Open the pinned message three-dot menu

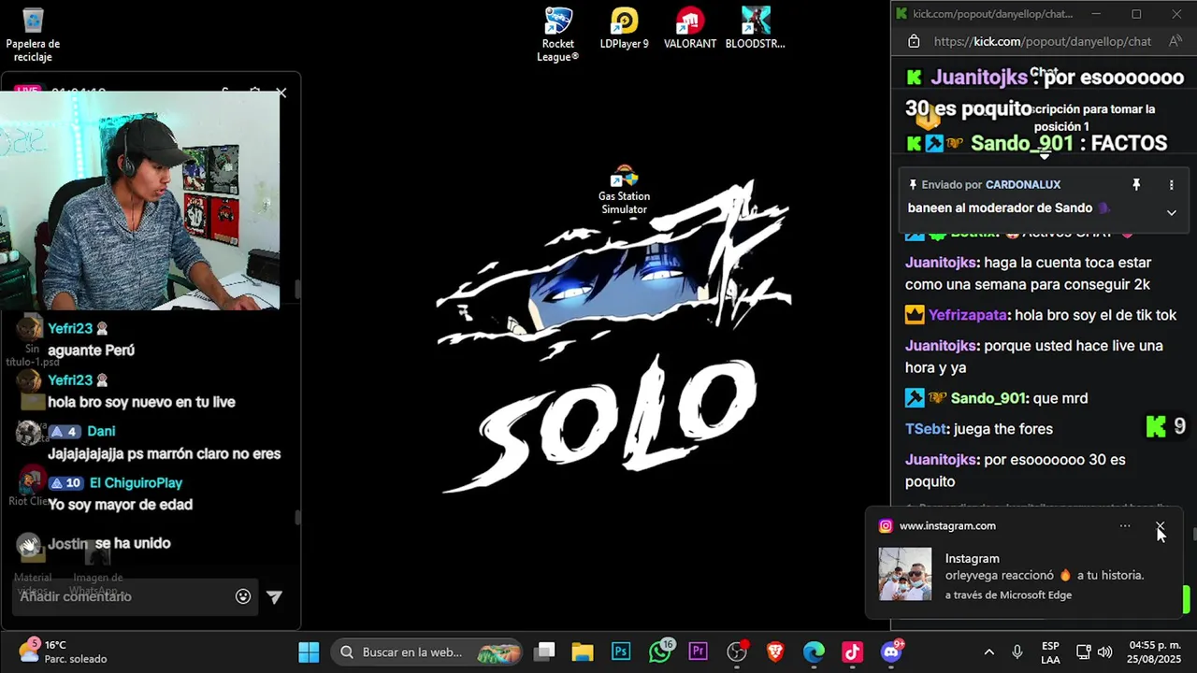tap(1171, 185)
